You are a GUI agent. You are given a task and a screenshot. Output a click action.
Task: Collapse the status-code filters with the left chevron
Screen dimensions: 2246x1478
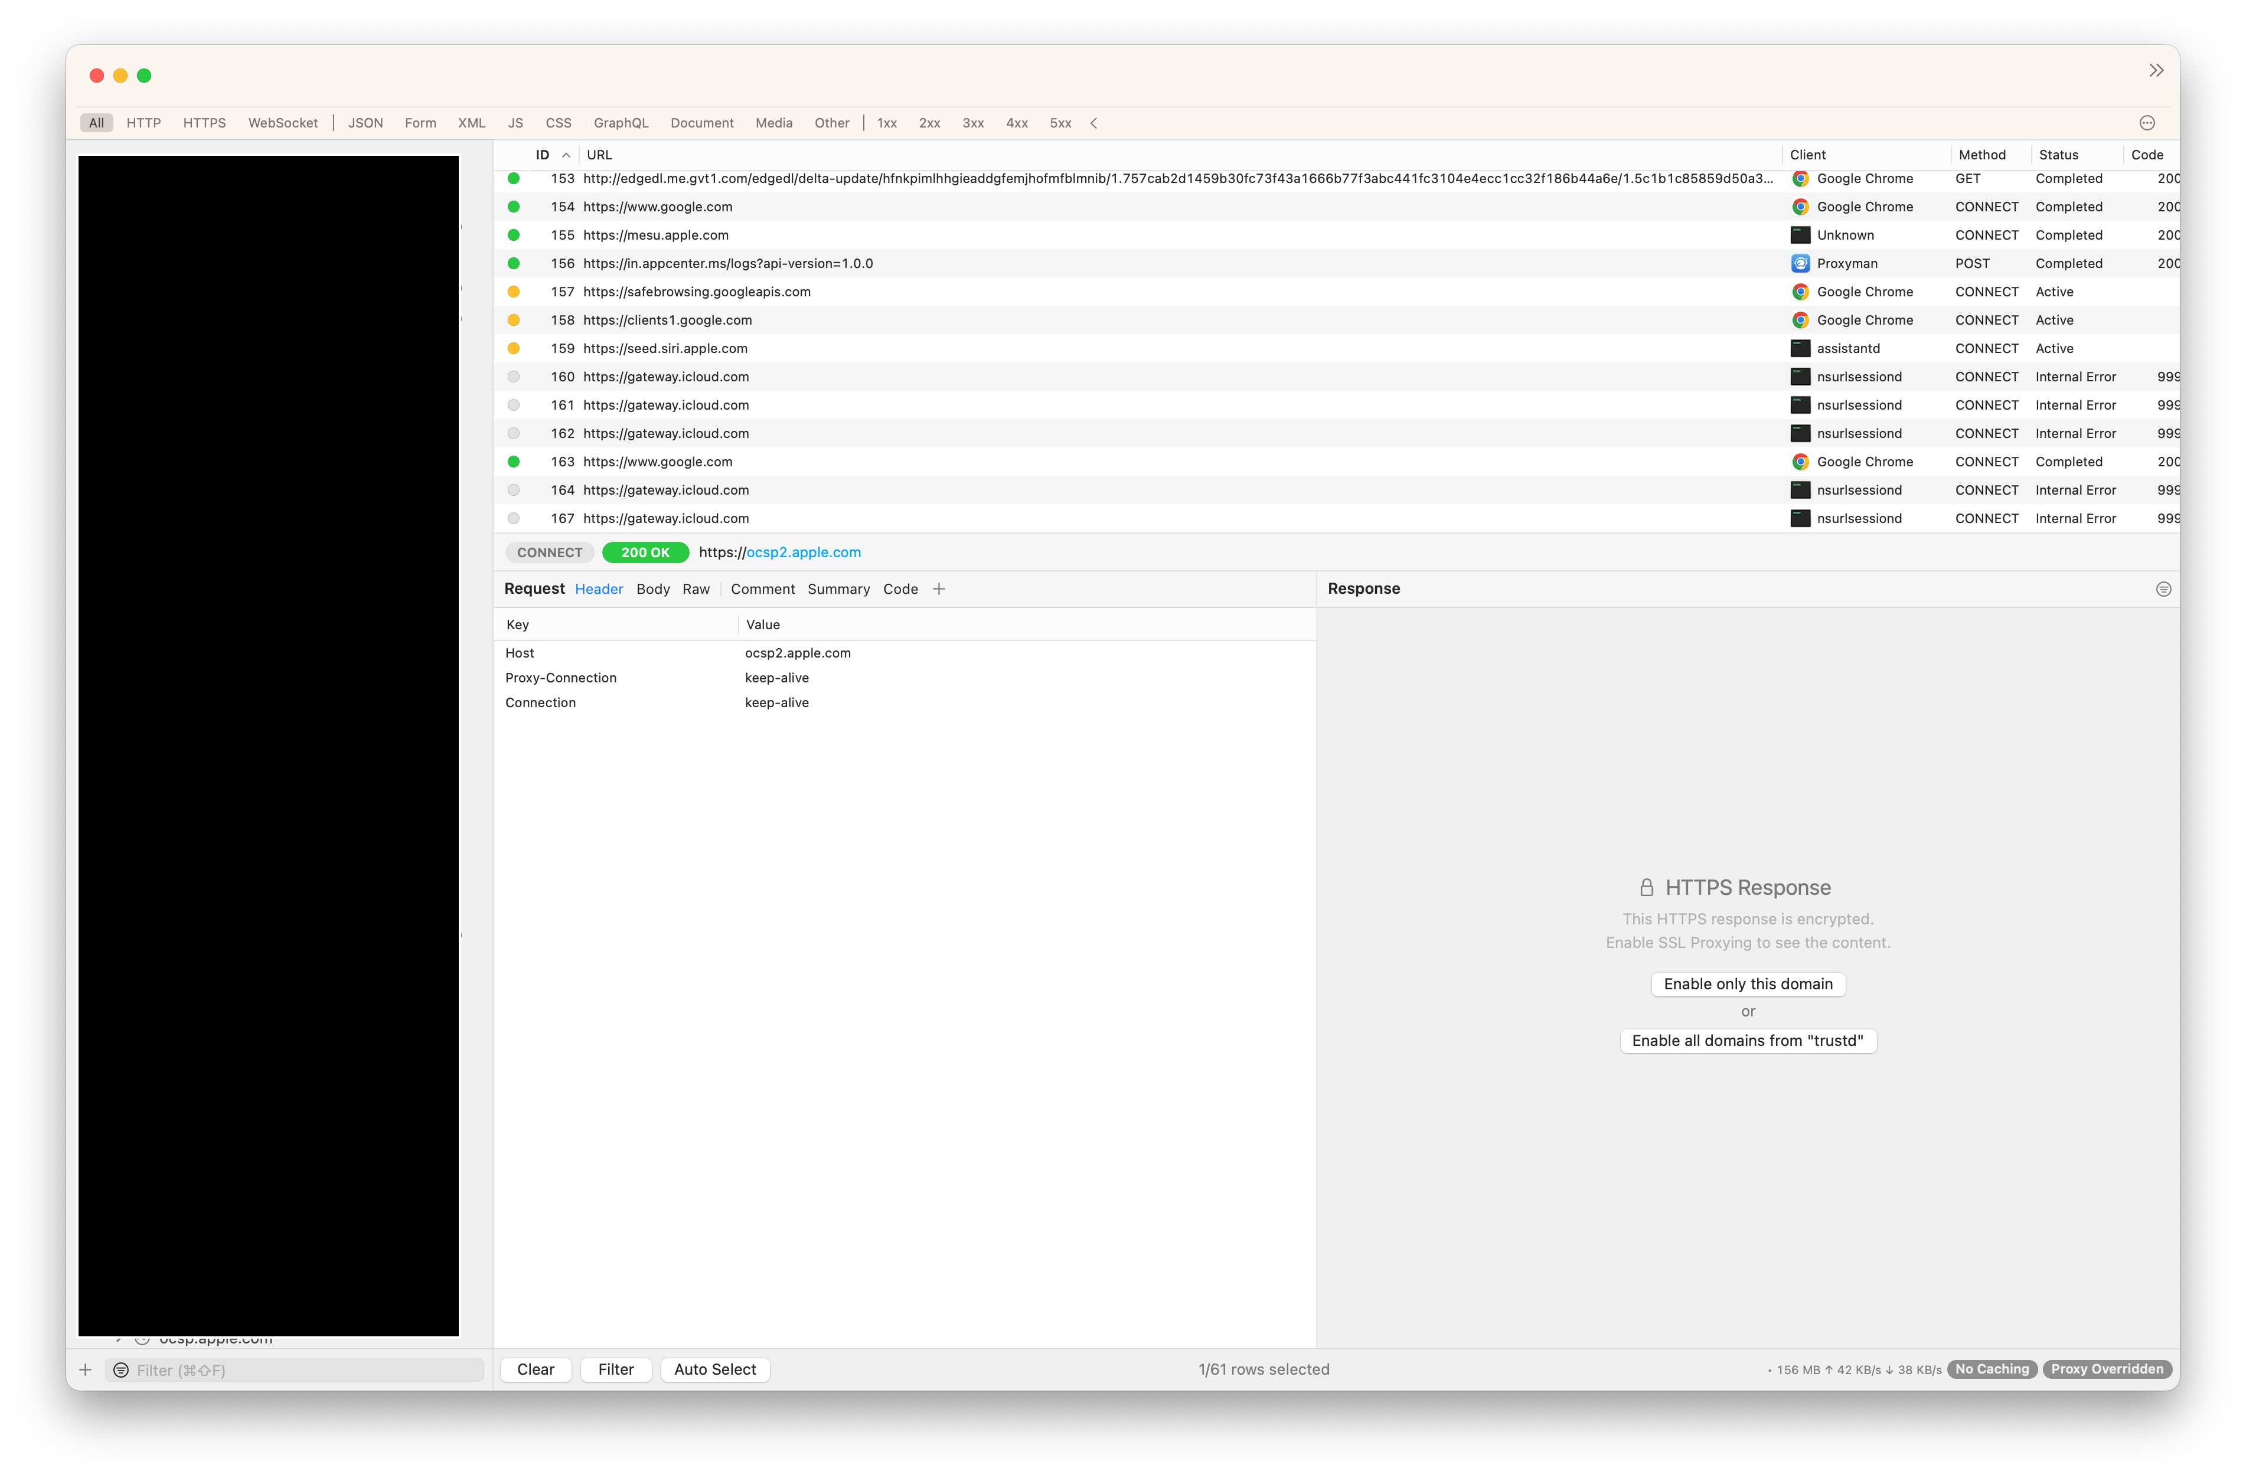coord(1093,123)
